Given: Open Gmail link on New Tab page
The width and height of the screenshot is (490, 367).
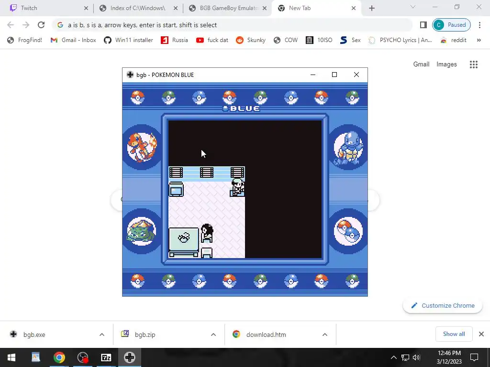Looking at the screenshot, I should coord(421,65).
